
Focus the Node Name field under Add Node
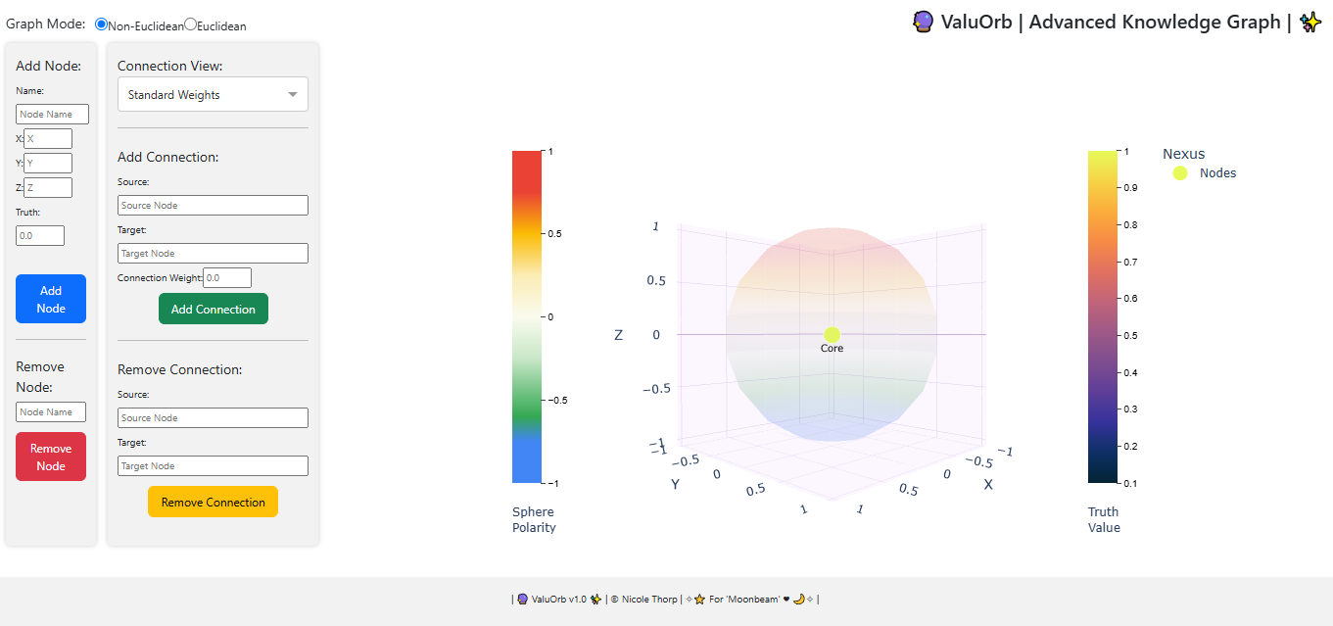pyautogui.click(x=52, y=115)
